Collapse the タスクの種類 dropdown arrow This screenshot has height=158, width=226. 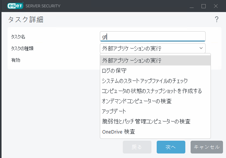[x=201, y=48]
